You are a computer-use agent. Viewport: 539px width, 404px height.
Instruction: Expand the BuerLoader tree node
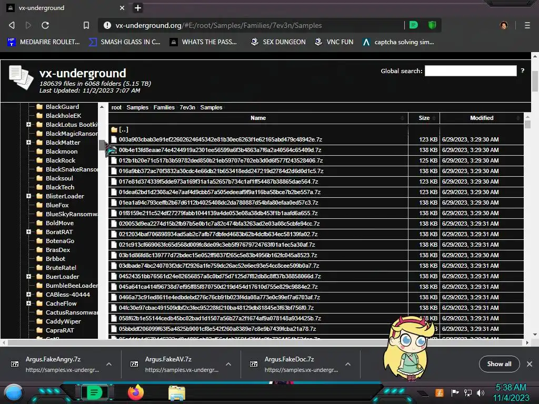point(29,277)
